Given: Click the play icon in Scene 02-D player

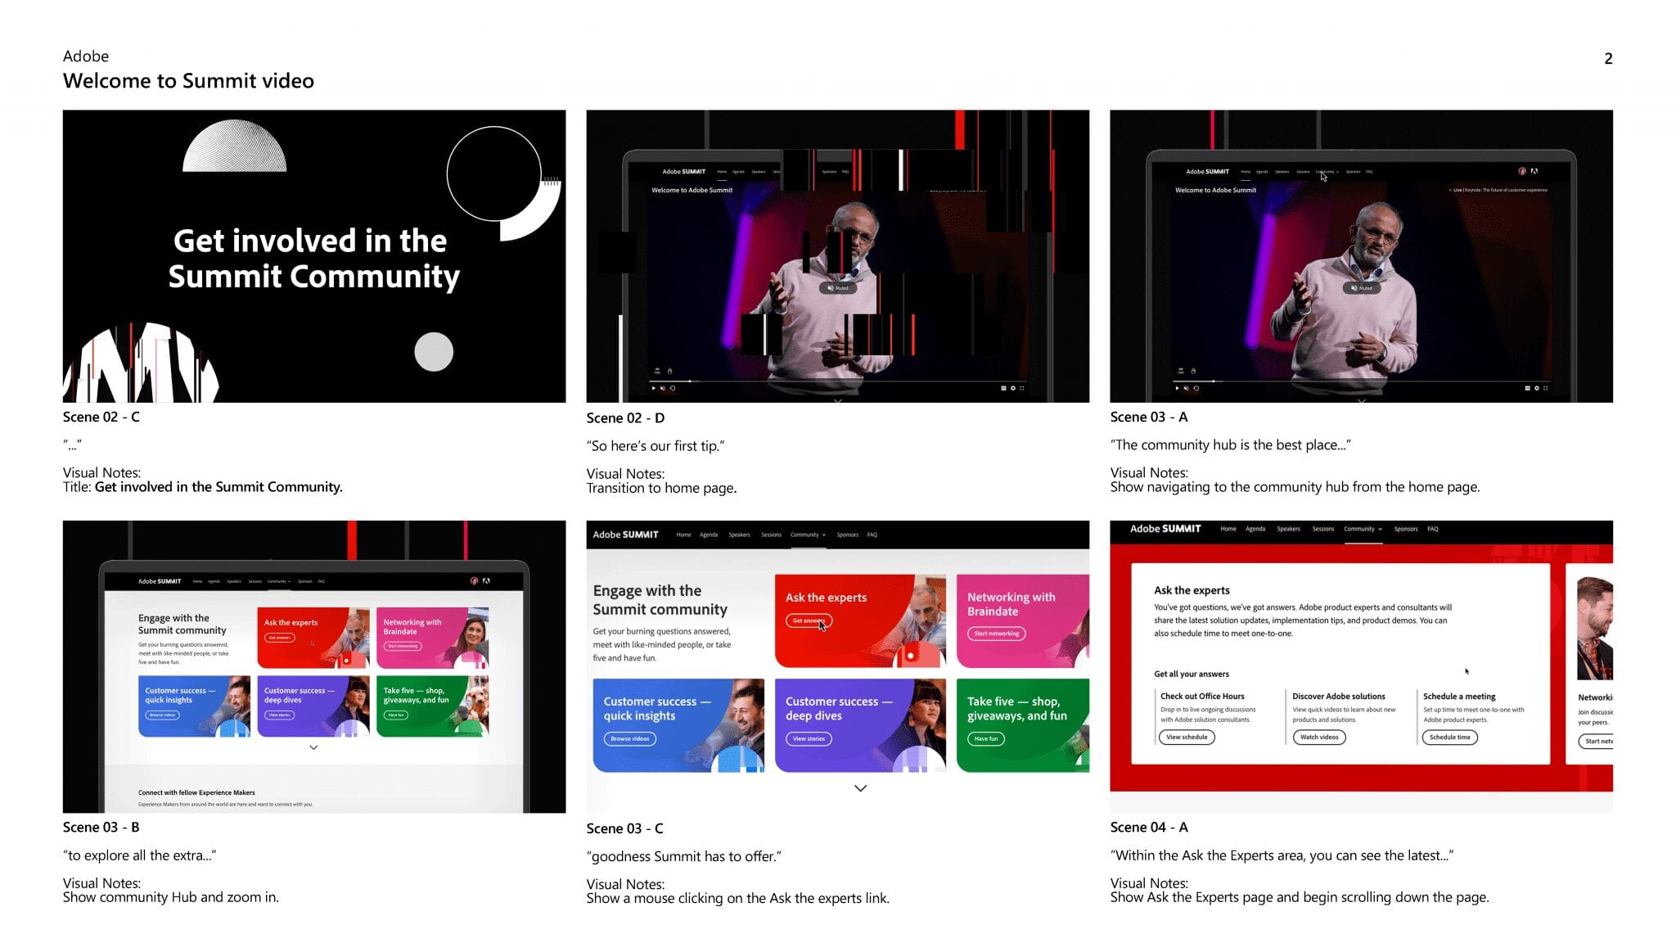Looking at the screenshot, I should pyautogui.click(x=653, y=388).
